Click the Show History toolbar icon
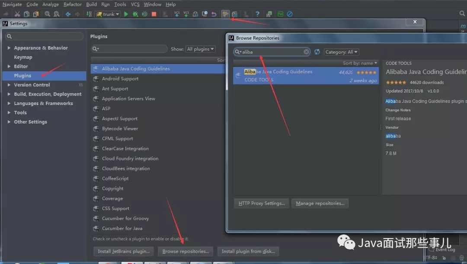The width and height of the screenshot is (467, 264). tap(205, 14)
